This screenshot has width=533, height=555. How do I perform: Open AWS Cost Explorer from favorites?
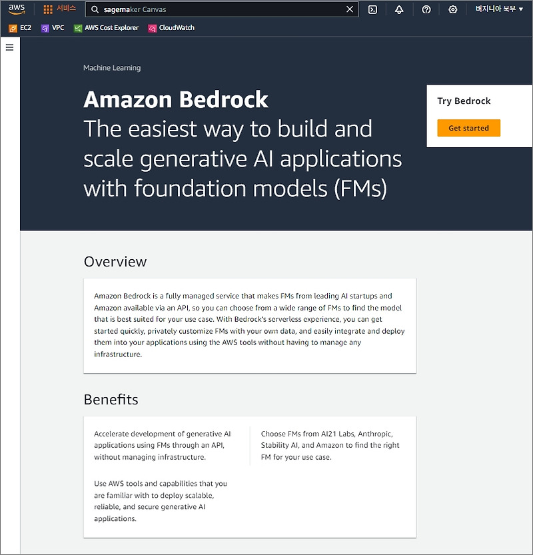[109, 28]
